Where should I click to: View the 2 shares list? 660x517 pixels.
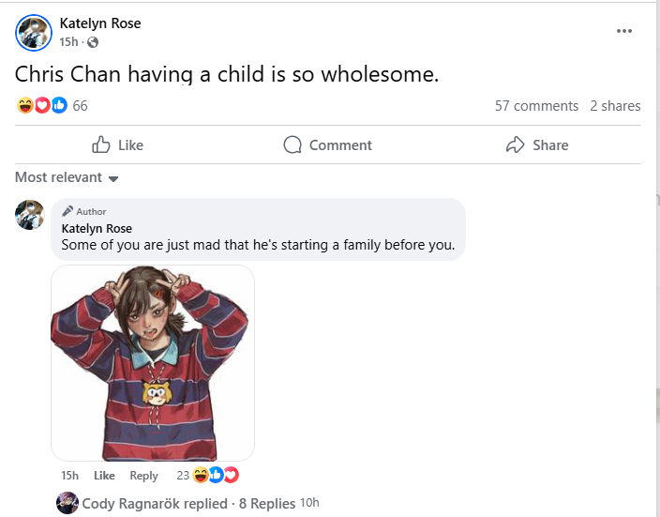[615, 106]
